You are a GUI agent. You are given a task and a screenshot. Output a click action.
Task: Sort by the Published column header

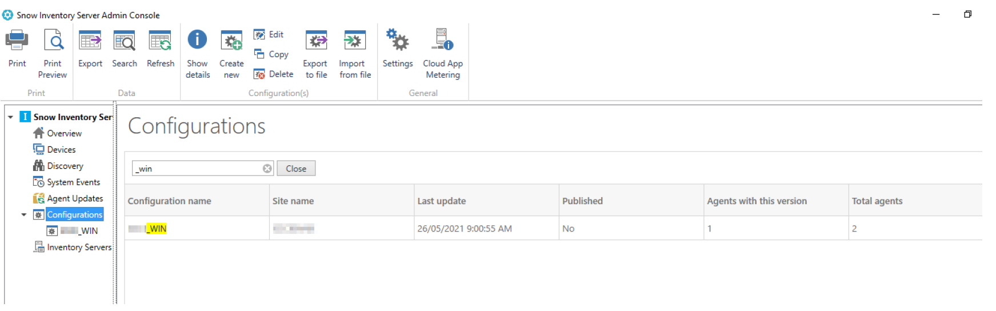tap(631, 201)
